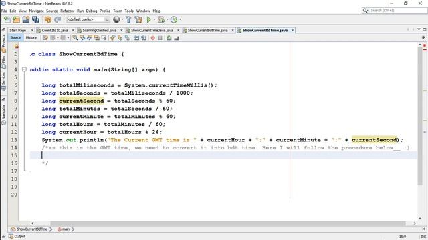This screenshot has width=428, height=240.
Task: Open the Team menu
Action: [118, 11]
